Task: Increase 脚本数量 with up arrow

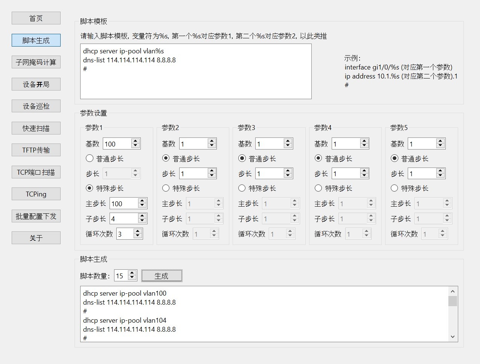Action: pyautogui.click(x=132, y=273)
